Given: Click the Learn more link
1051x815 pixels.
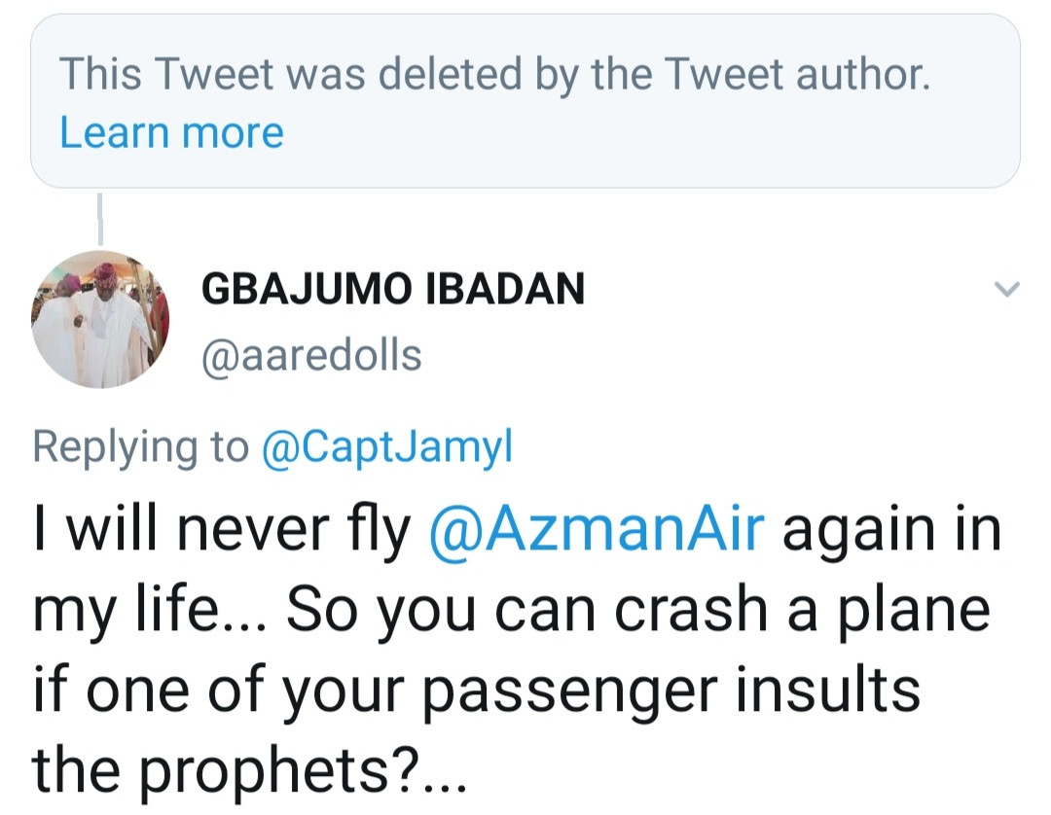Looking at the screenshot, I should coord(171,132).
